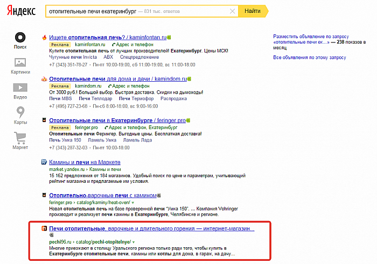This screenshot has width=377, height=264.
Task: Click green badge after feringer.pro ad title
Action: pyautogui.click(x=188, y=120)
